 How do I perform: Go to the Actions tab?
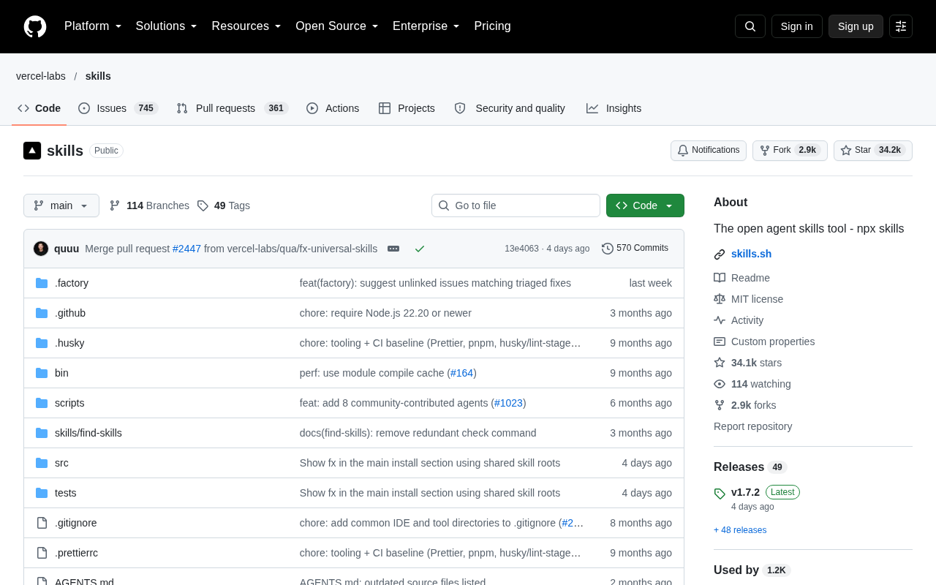coord(333,108)
